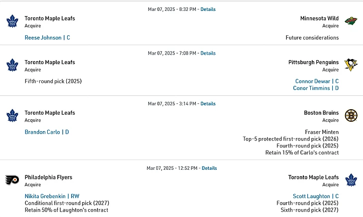
Task: Open Details for the 12:52 PM trade
Action: pyautogui.click(x=209, y=168)
